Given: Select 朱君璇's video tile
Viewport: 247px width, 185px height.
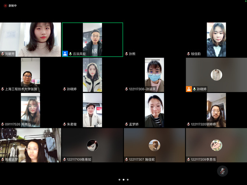Looking at the screenshot, I should pyautogui.click(x=92, y=109).
